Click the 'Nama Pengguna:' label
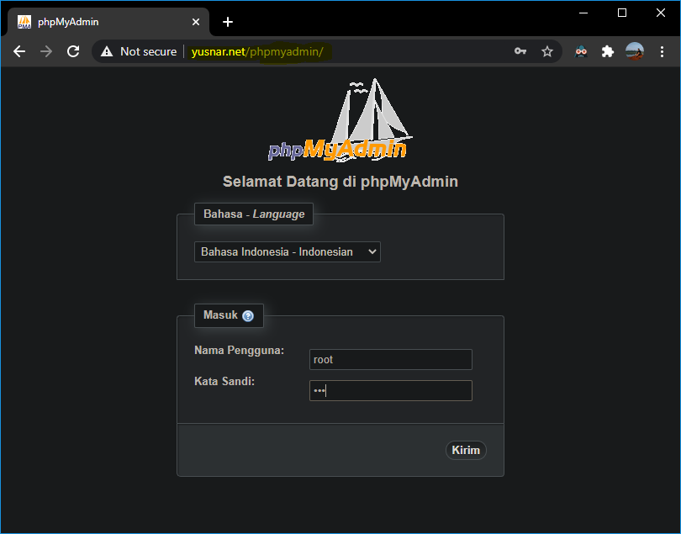 click(x=239, y=350)
